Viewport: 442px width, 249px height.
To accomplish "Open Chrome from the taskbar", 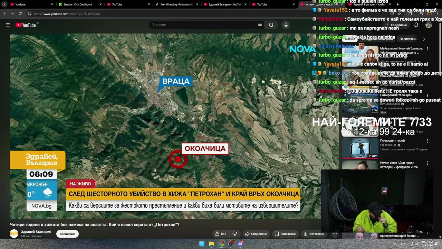I will point(221,244).
